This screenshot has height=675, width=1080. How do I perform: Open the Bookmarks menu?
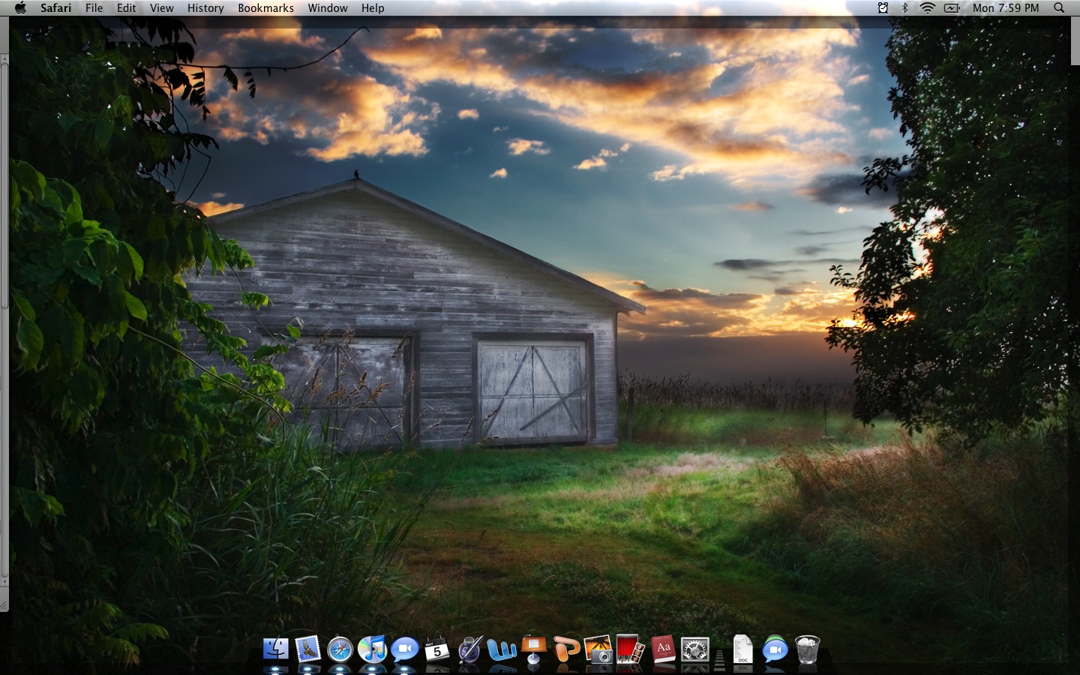(x=265, y=7)
